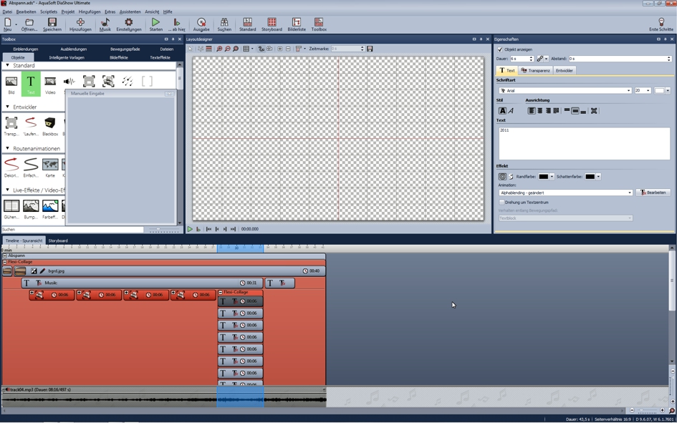
Task: Toggle the italic text style icon
Action: [x=511, y=111]
